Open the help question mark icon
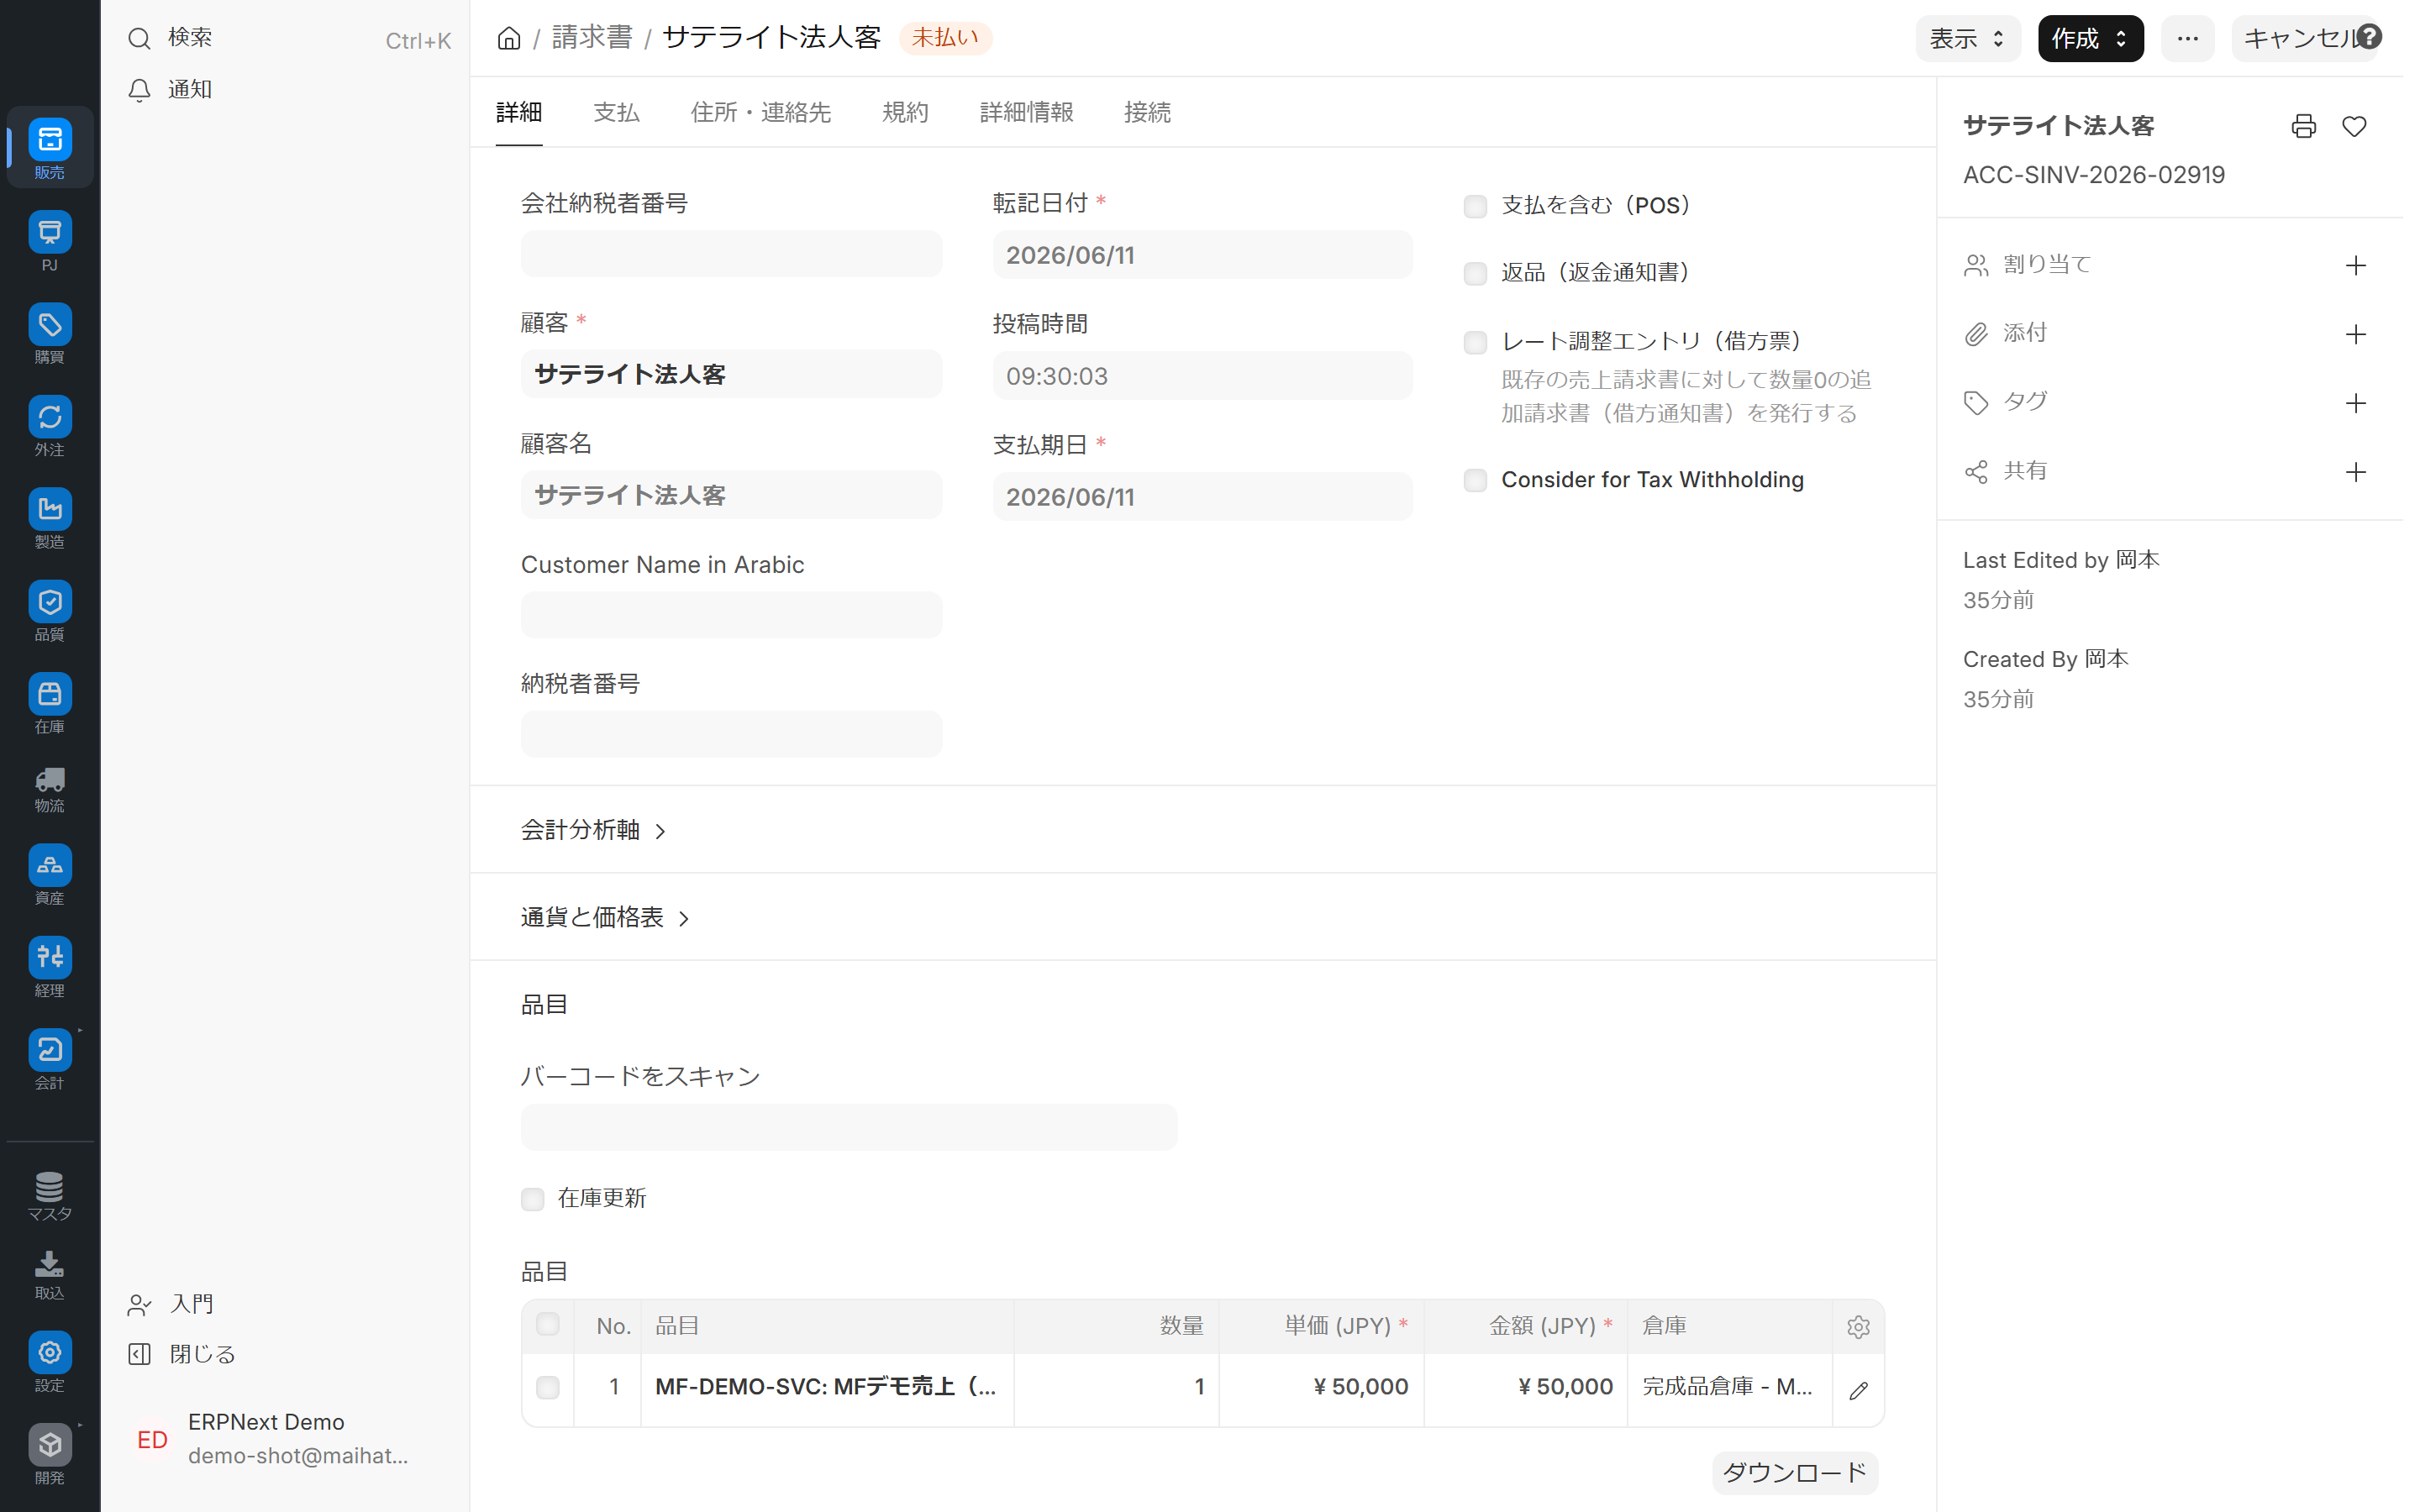This screenshot has width=2420, height=1512. [x=2369, y=37]
